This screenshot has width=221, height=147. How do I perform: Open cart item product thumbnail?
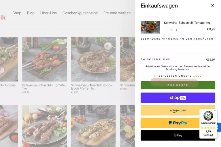point(150,27)
